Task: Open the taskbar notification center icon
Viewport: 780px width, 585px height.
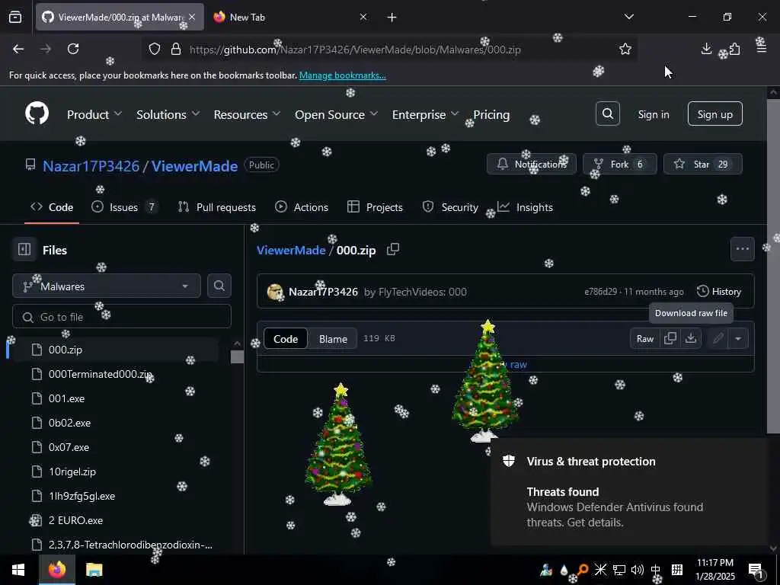Action: click(x=756, y=570)
